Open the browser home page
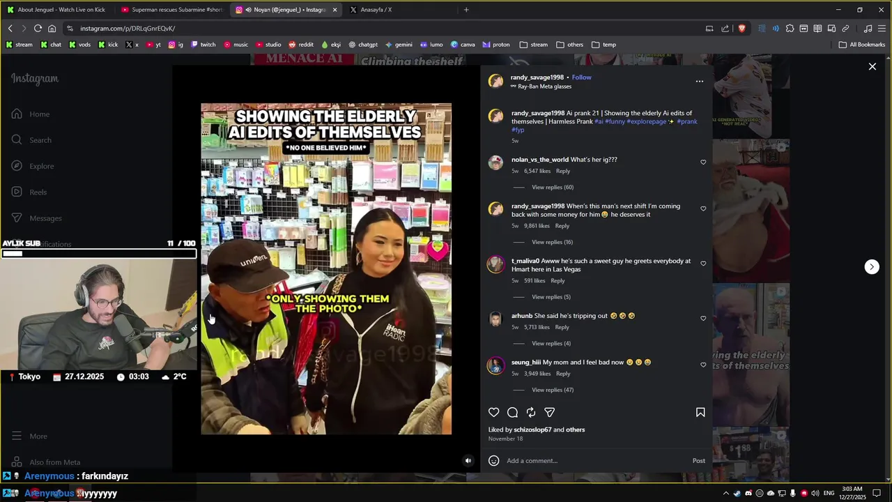This screenshot has width=892, height=502. coord(52,29)
